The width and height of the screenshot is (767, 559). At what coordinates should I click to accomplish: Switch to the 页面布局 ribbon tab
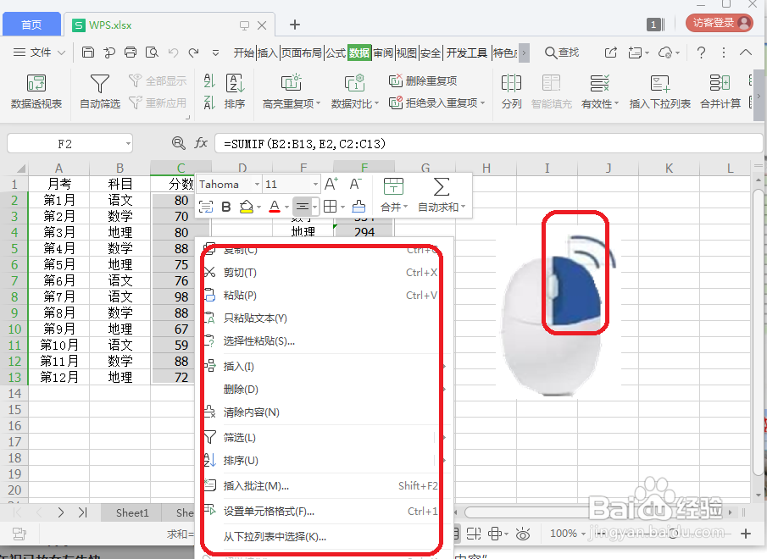point(302,53)
